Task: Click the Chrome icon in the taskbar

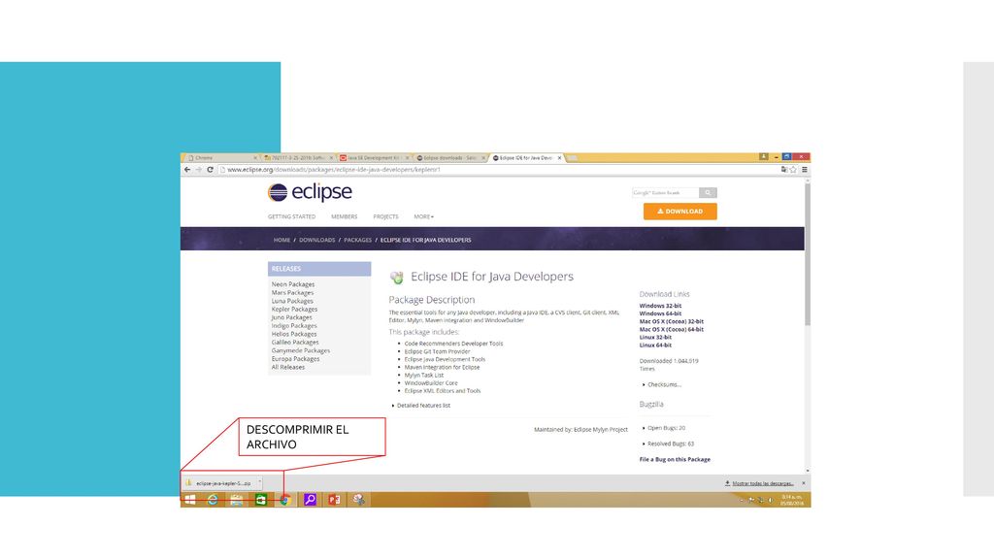Action: click(285, 500)
